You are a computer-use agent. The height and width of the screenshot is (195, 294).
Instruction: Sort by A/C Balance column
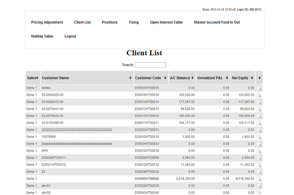click(x=182, y=78)
